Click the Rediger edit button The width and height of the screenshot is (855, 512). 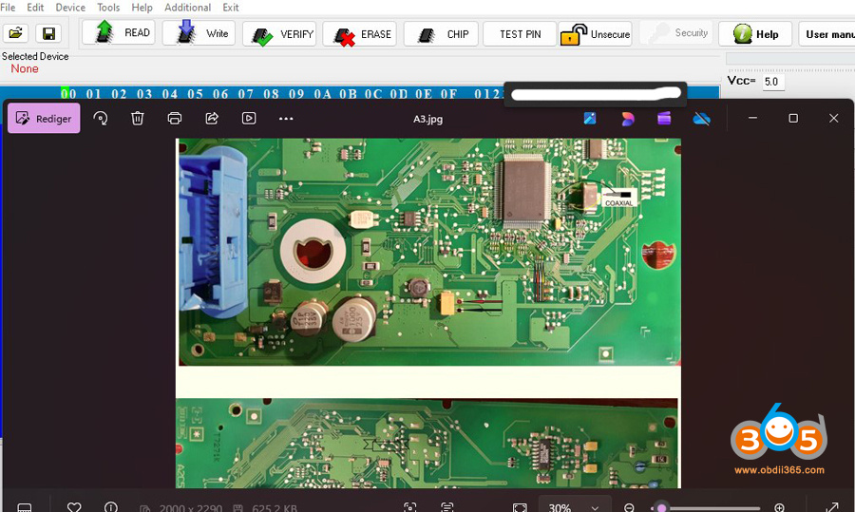[x=44, y=119]
